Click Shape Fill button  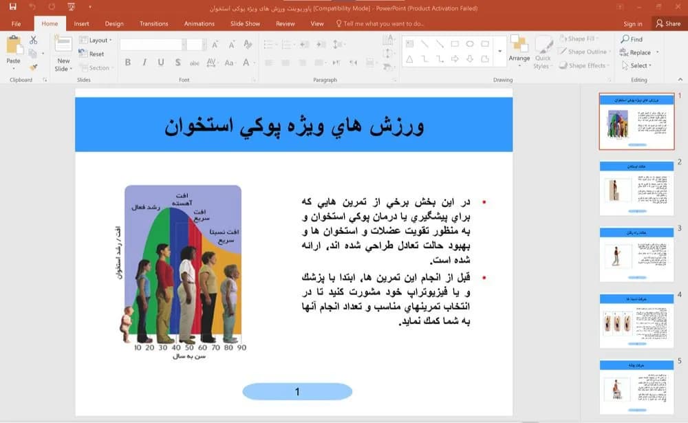click(x=579, y=39)
